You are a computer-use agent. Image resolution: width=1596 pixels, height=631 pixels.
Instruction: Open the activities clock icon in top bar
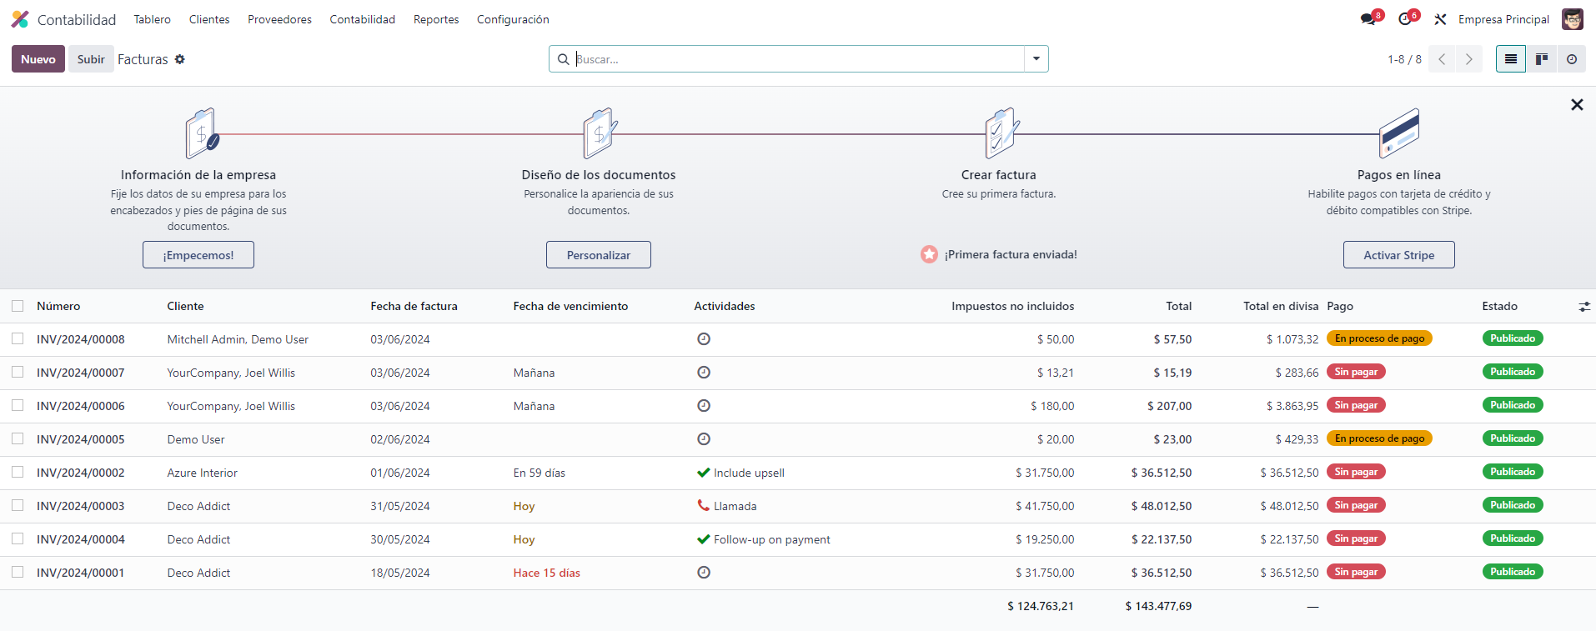coord(1405,19)
